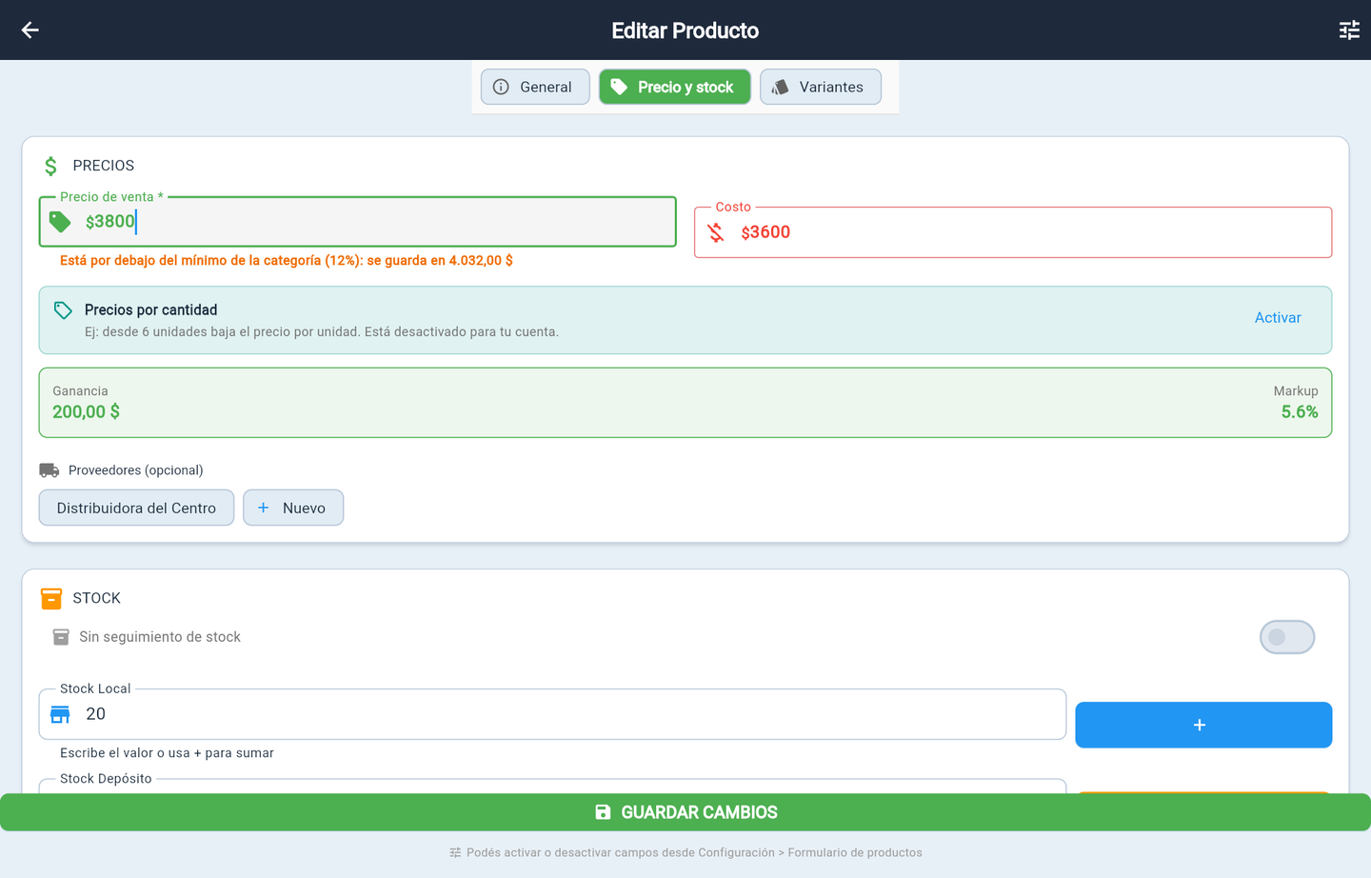This screenshot has height=878, width=1371.
Task: Toggle the Sin seguimiento de stock switch
Action: click(x=1287, y=637)
